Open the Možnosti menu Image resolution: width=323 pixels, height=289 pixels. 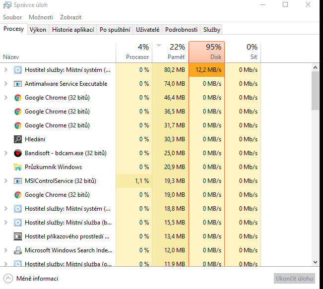point(41,17)
